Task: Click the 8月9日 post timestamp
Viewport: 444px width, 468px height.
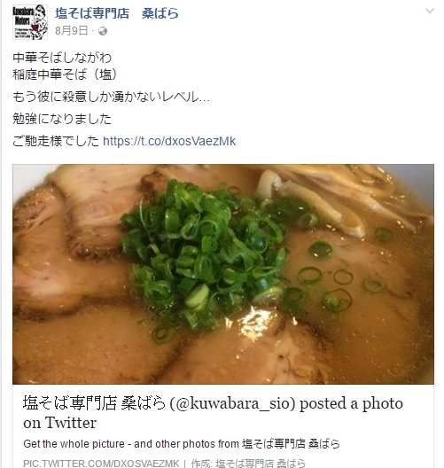Action: [72, 31]
